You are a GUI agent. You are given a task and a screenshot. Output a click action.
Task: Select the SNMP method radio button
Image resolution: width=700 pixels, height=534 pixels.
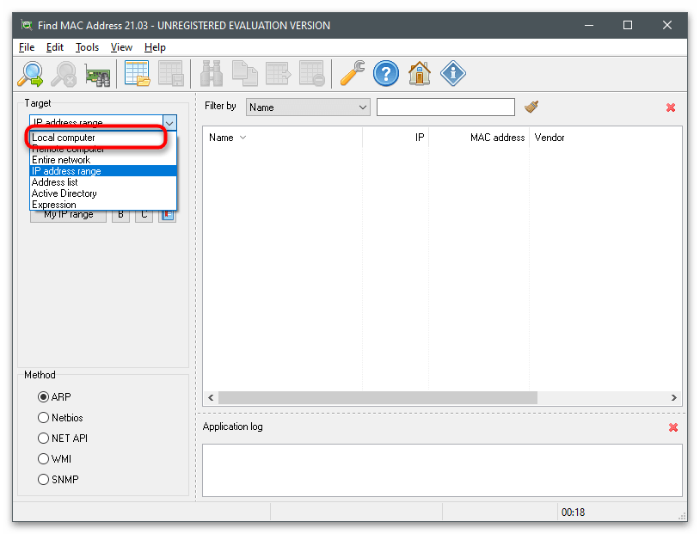point(43,479)
